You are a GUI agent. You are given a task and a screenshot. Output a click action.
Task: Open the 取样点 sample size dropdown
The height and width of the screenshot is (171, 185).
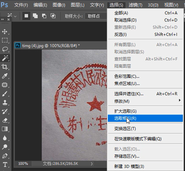pos(96,16)
